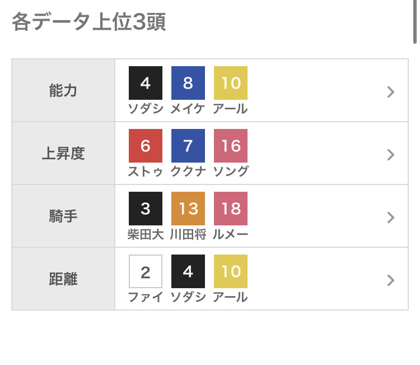The image size is (420, 365).
Task: Select the 騎手 category label
Action: pos(63,217)
